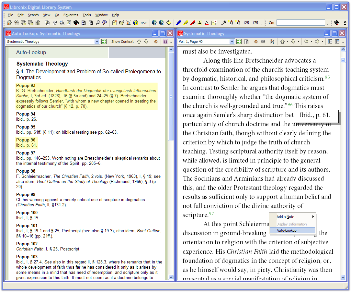Screen dimensions: 351x292
Task: Open the Go box dropdown arrow
Action: 327,23
